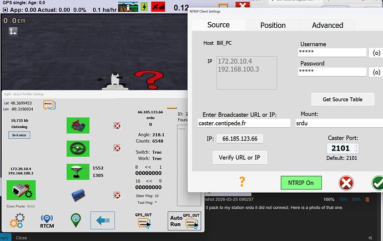Select the 50% image size link
The width and height of the screenshot is (383, 241).
356,199
